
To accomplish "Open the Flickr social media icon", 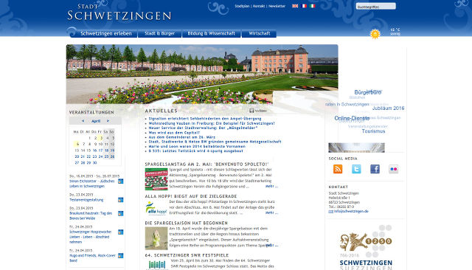I will click(x=393, y=169).
